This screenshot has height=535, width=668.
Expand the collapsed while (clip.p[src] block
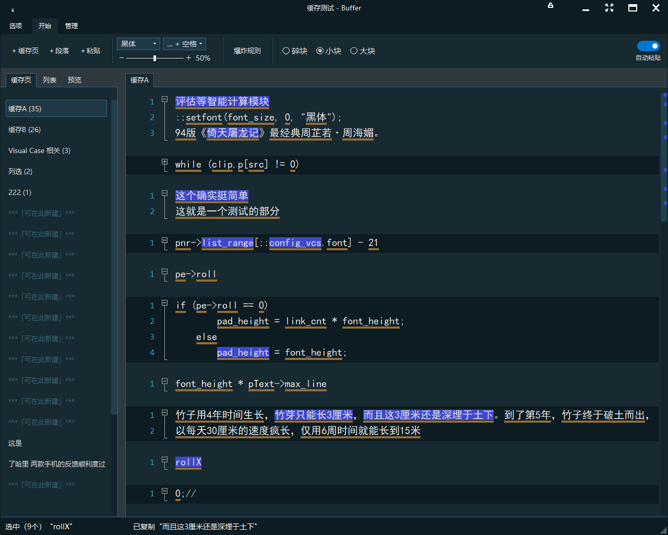(164, 162)
